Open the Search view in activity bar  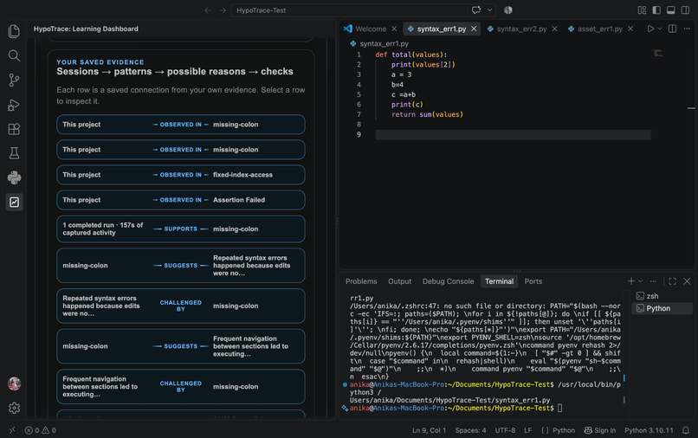click(x=14, y=55)
